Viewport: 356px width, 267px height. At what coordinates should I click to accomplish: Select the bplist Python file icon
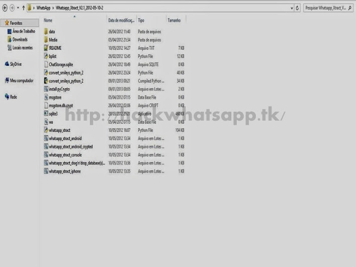coord(46,56)
